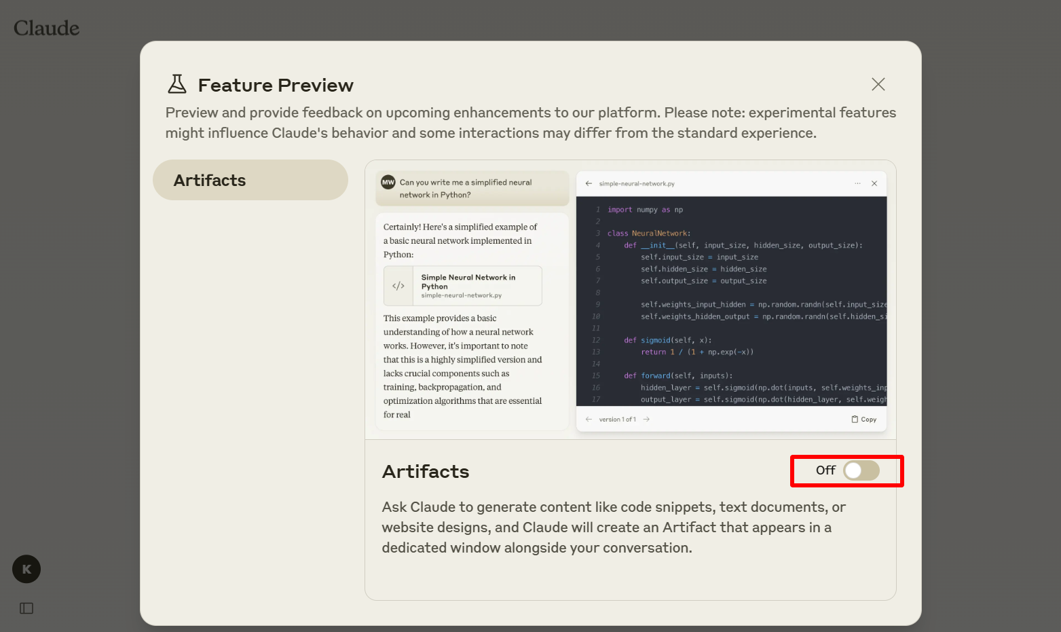
Task: Click the "Off" label beside the switch
Action: pos(825,470)
